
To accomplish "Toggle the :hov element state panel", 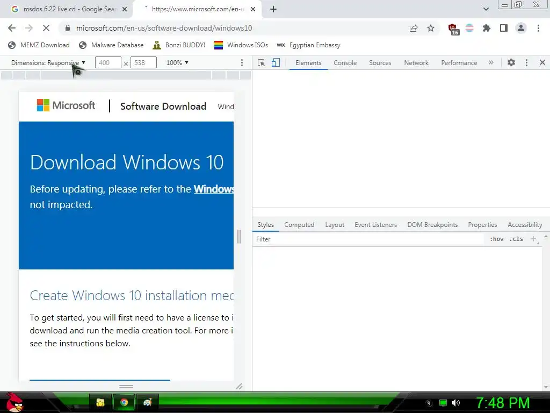I will [x=496, y=239].
